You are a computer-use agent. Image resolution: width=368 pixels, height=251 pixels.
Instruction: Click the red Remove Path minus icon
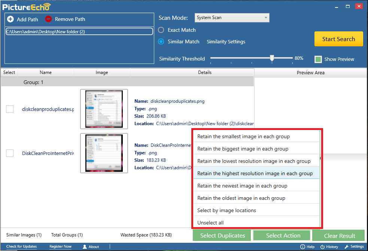[x=48, y=19]
